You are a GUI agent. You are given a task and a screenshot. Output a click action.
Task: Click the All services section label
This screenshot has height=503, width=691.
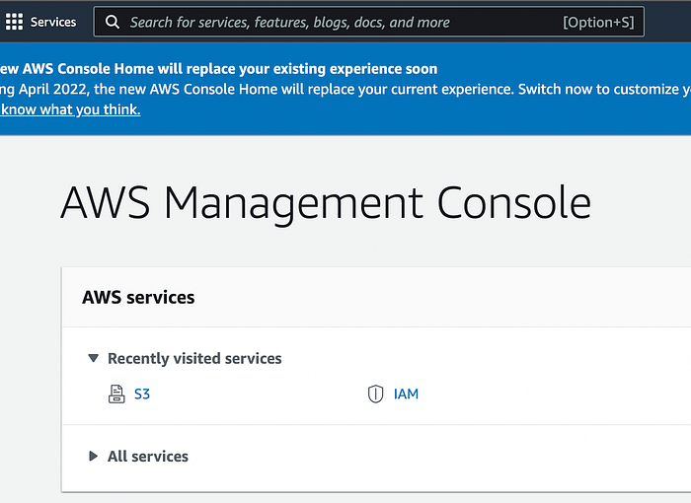coord(148,457)
